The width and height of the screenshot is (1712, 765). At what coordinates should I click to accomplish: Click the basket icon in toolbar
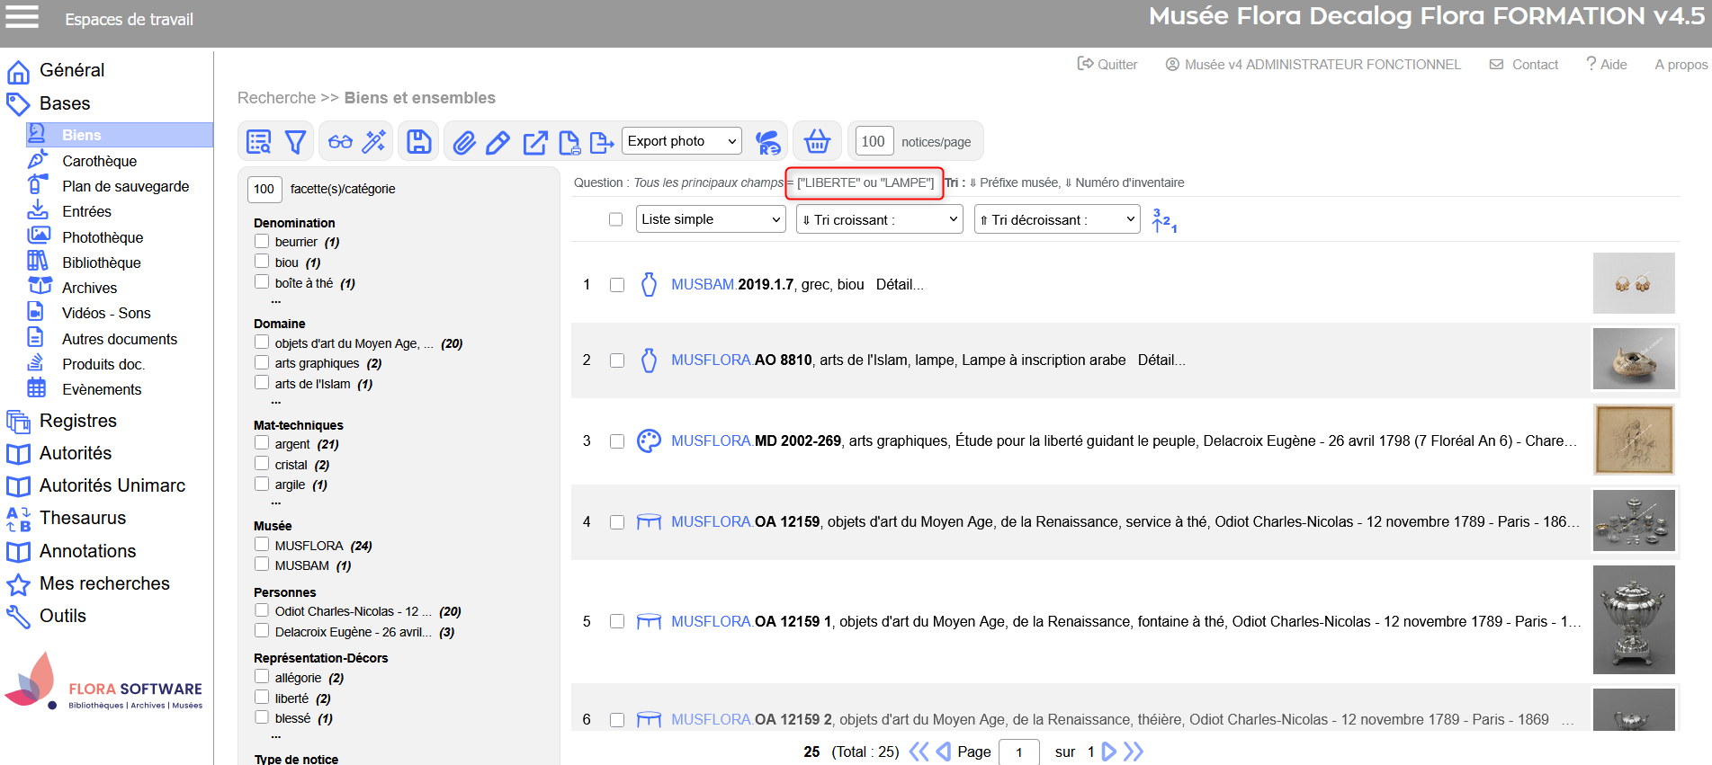817,141
